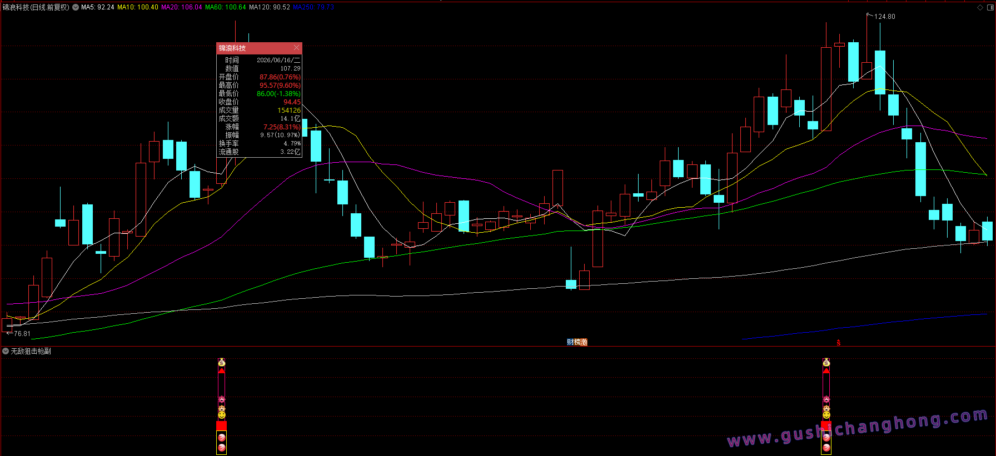This screenshot has height=456, width=996.
Task: Click the upper red ball in the earlier signal column
Action: click(x=222, y=438)
